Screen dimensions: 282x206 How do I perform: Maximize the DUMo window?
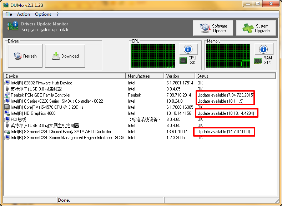coord(258,4)
